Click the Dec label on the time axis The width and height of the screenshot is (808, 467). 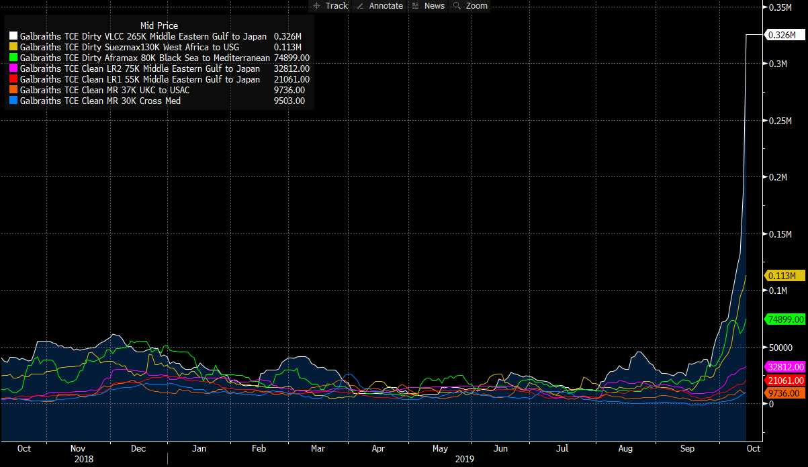point(138,448)
